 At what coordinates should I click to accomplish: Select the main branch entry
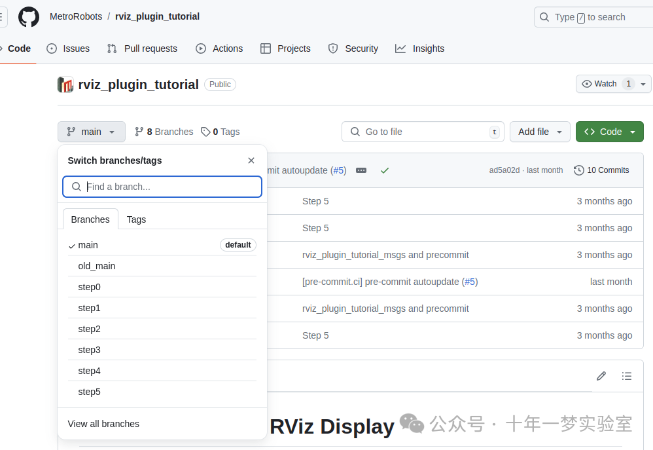[162, 245]
